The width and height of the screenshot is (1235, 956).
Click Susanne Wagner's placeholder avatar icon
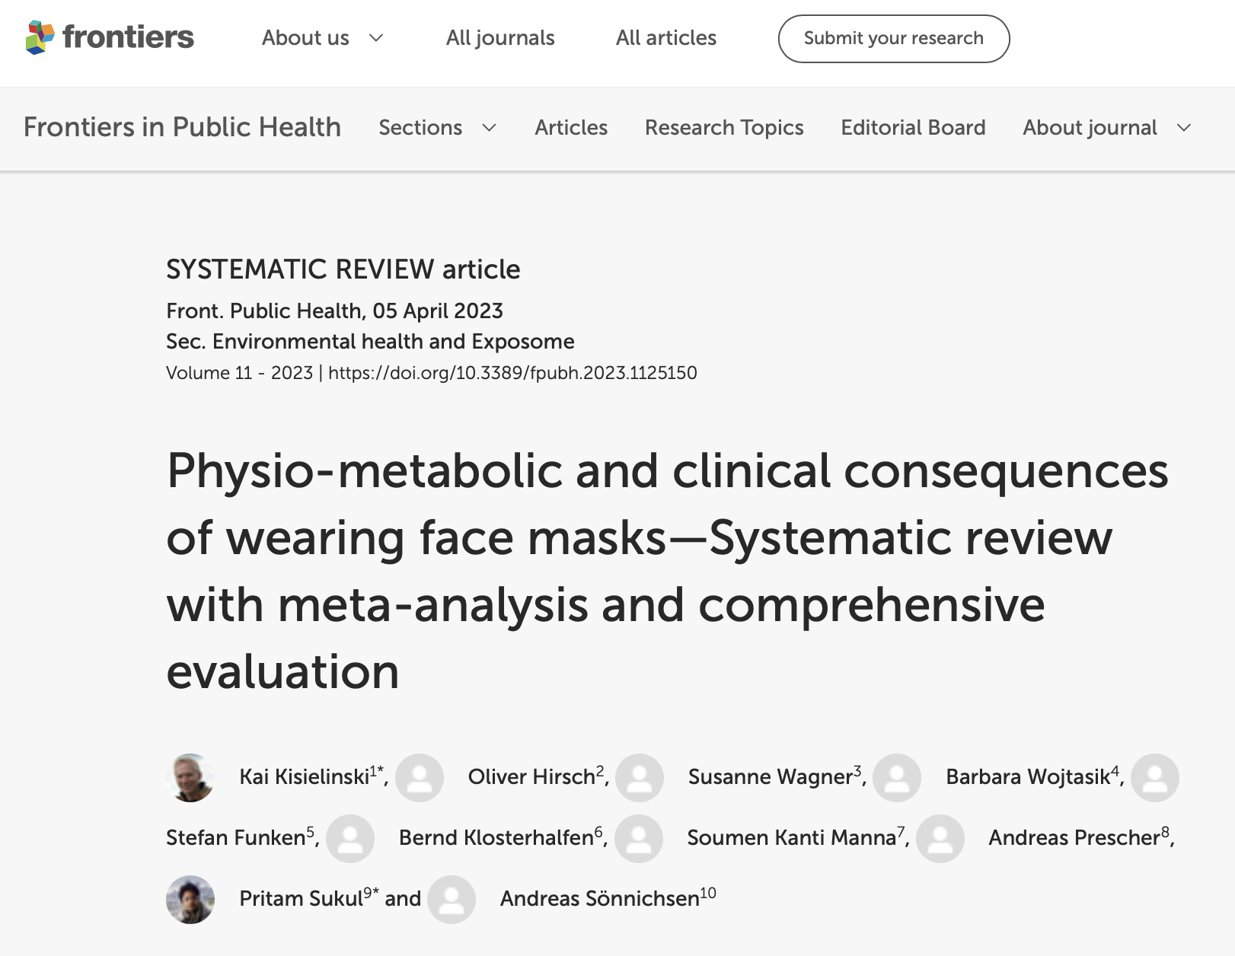coord(640,778)
